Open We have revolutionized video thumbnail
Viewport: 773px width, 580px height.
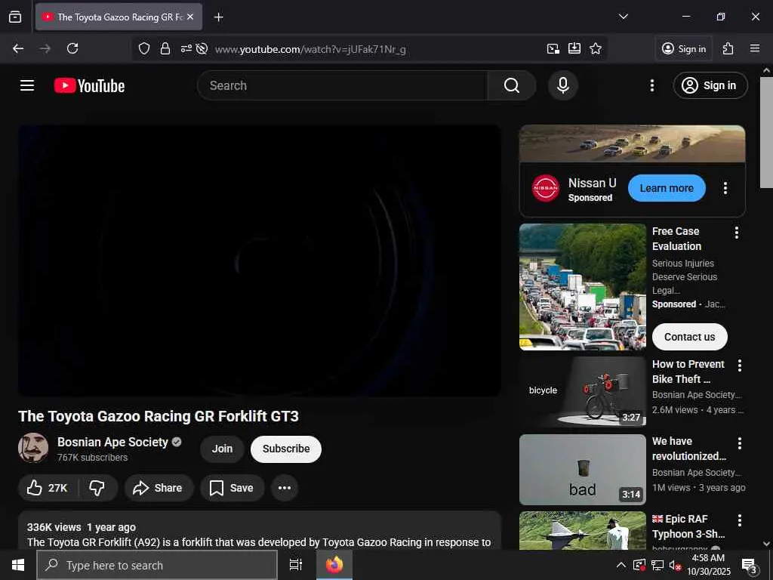(x=582, y=470)
